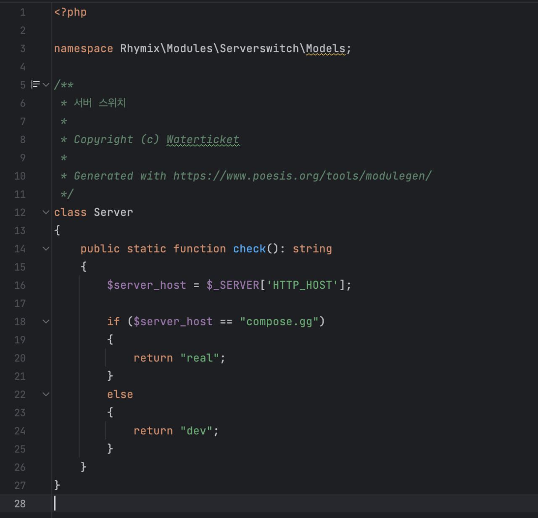Viewport: 538px width, 518px height.
Task: Click the 'Server' class name
Action: click(113, 212)
